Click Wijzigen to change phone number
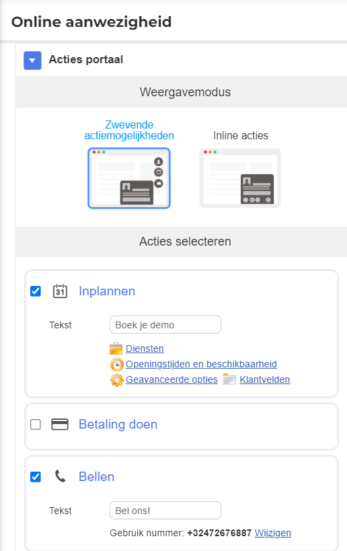 [x=273, y=533]
